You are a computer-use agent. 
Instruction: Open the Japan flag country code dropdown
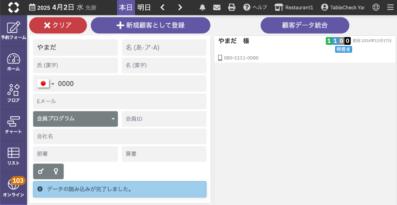pyautogui.click(x=46, y=84)
